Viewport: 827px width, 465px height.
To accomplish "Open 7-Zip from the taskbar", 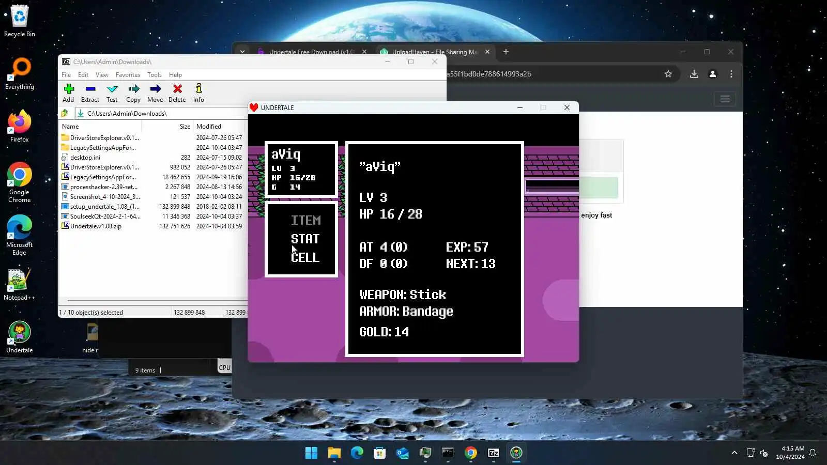I will [494, 453].
